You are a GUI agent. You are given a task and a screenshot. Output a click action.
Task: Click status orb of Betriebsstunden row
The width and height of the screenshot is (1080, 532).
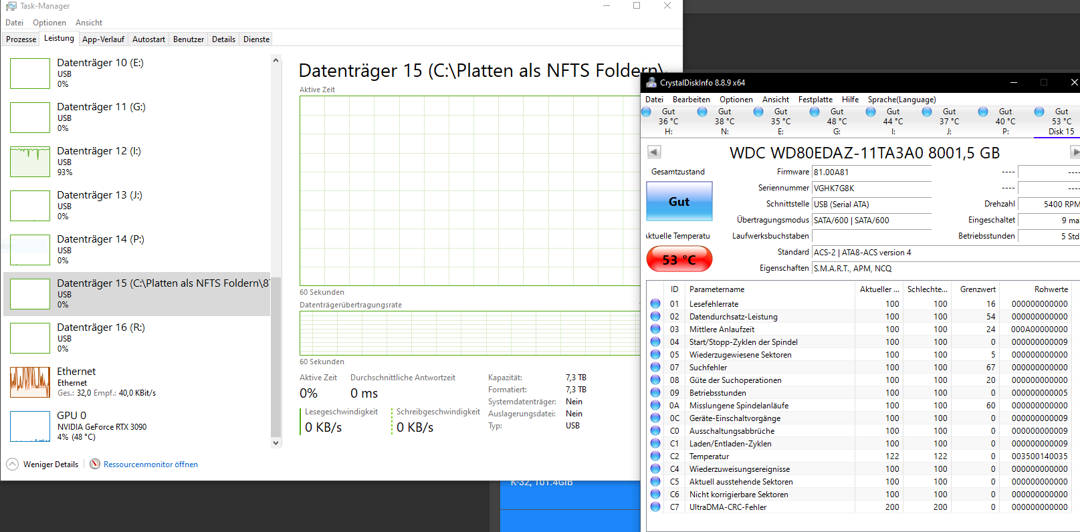pyautogui.click(x=655, y=392)
